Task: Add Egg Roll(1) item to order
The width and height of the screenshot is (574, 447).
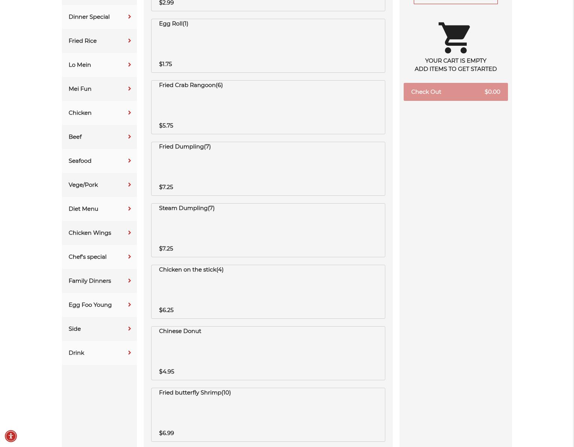Action: tap(268, 46)
